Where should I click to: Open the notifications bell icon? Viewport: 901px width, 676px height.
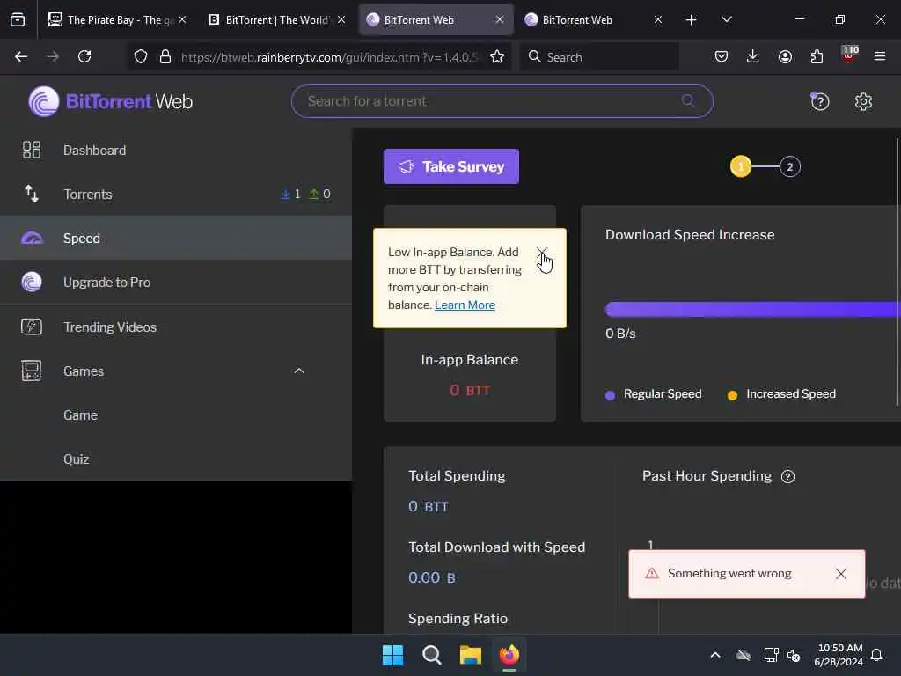[877, 655]
